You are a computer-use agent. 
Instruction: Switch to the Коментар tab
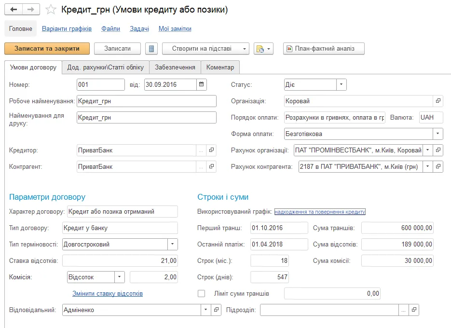coord(220,68)
